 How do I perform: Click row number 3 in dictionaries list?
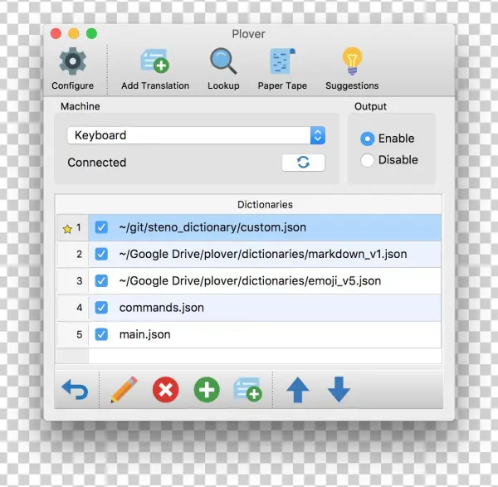79,281
